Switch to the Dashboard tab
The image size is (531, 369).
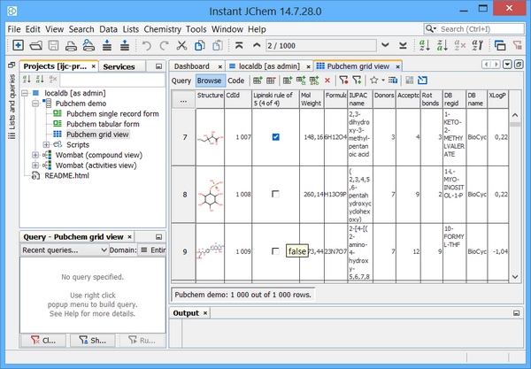[x=191, y=66]
